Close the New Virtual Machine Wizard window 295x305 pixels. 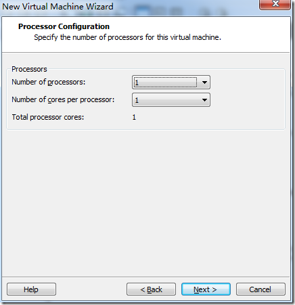(x=275, y=4)
